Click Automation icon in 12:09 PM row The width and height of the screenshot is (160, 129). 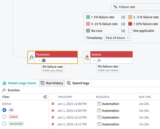(x=99, y=111)
